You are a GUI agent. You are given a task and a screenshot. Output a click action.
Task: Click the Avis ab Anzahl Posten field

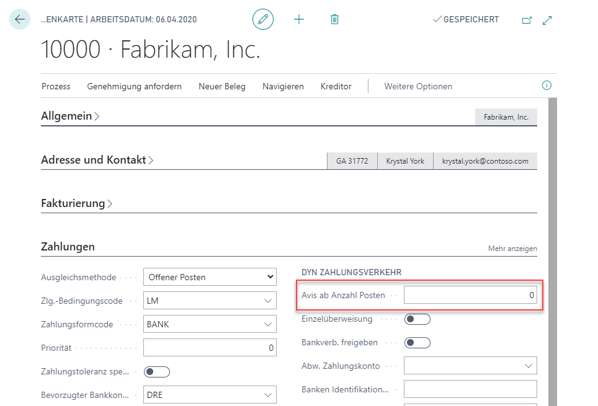470,295
